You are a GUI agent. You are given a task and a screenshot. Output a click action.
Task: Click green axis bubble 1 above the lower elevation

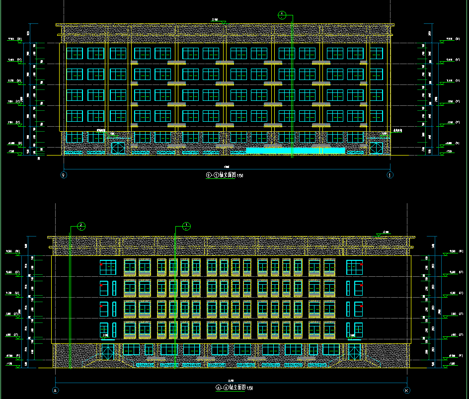click(186, 227)
